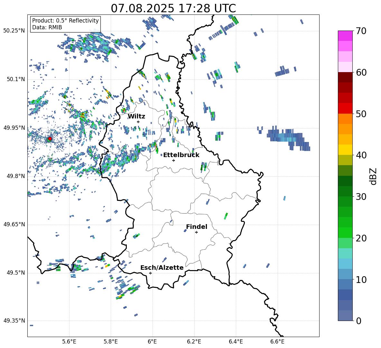Click the colorbar tick label 50

coord(361,114)
